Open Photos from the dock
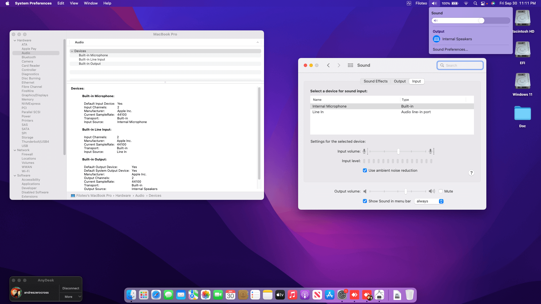The width and height of the screenshot is (541, 304). coord(206,295)
